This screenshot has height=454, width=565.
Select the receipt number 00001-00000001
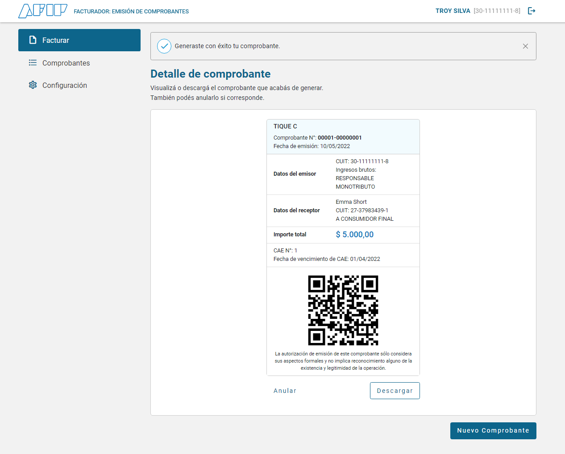pyautogui.click(x=340, y=138)
